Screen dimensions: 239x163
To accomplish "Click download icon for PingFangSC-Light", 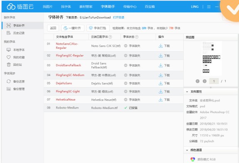I will click(161, 91).
